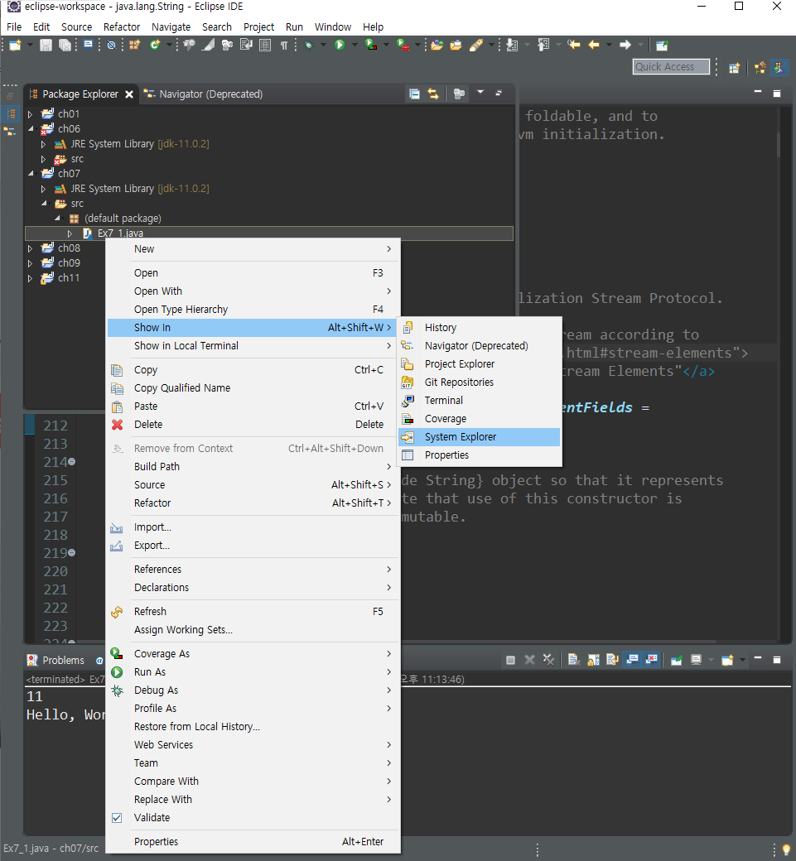Switch to the Problems tab
Image resolution: width=796 pixels, height=861 pixels.
(x=56, y=660)
